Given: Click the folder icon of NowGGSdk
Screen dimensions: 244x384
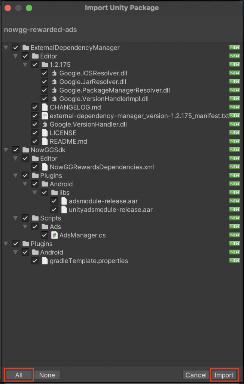Looking at the screenshot, I should (25, 150).
